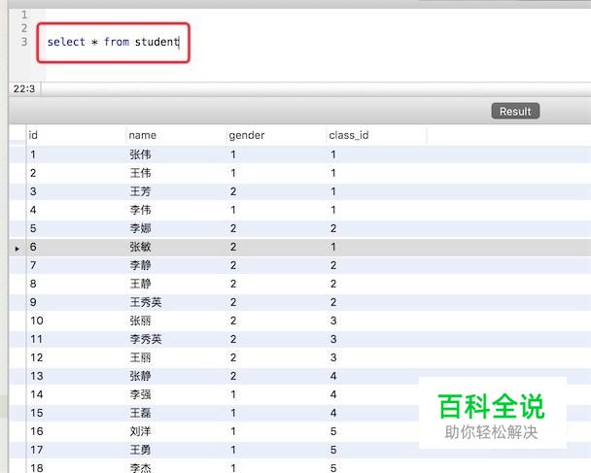
Task: Select the id cell '5'
Action: coord(33,228)
